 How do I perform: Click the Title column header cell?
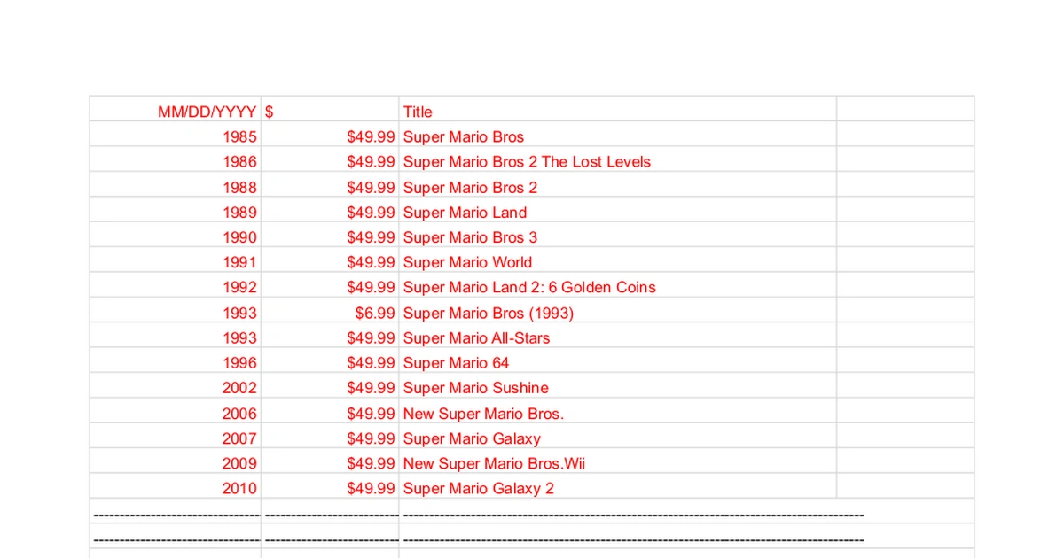tap(617, 112)
